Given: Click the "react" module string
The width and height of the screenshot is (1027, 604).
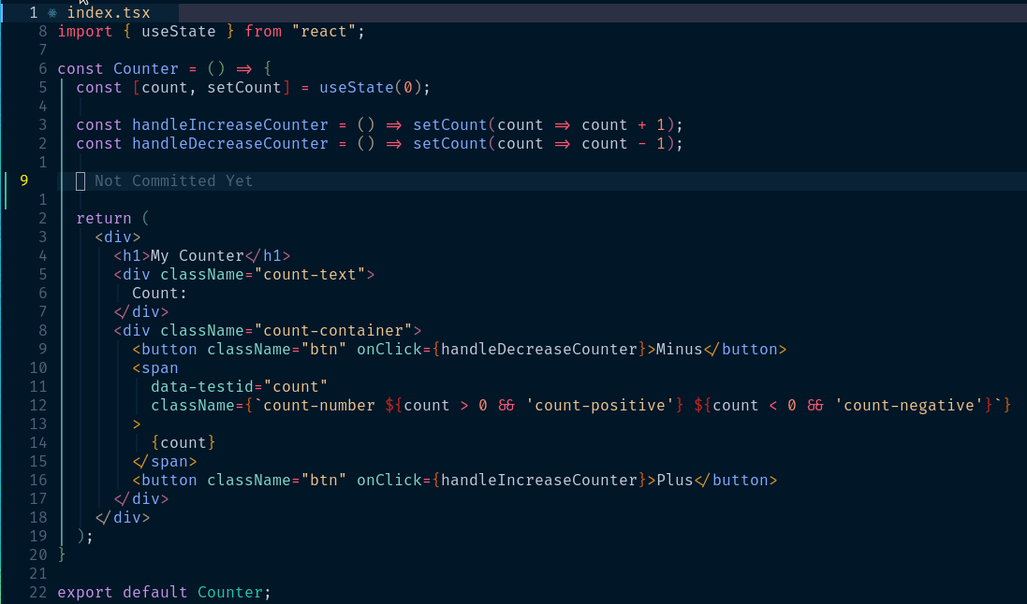Looking at the screenshot, I should coord(324,32).
